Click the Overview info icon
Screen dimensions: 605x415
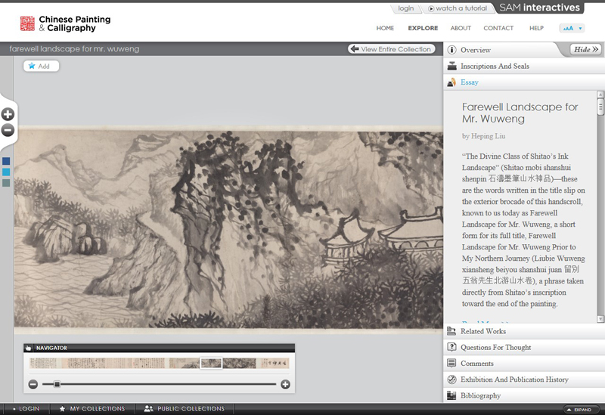click(x=451, y=50)
